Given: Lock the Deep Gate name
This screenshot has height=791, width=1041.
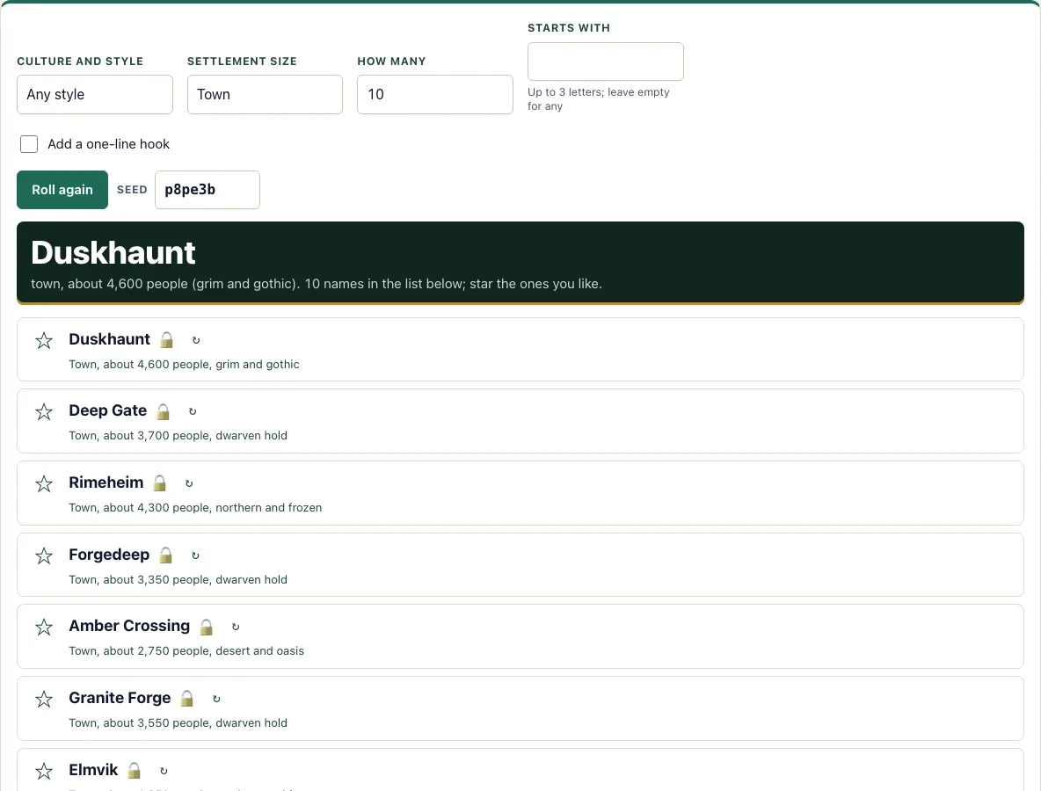Looking at the screenshot, I should click(x=163, y=411).
